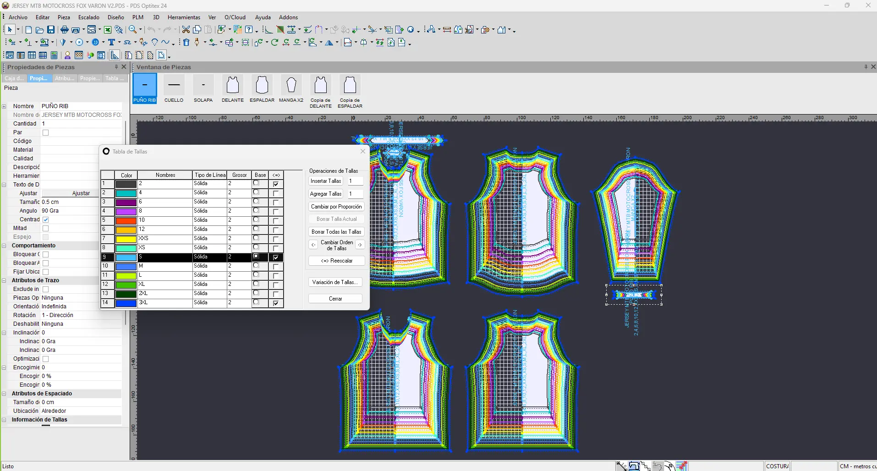This screenshot has height=471, width=877.
Task: Collapse the Atributos de Trazo section
Action: pos(4,280)
